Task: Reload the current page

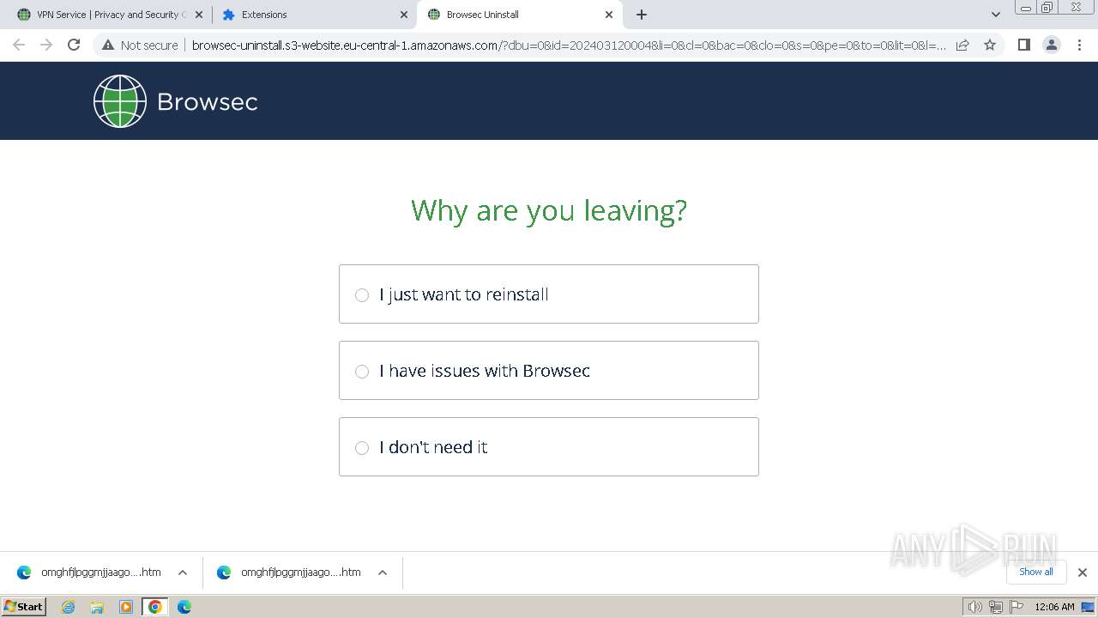Action: (74, 45)
